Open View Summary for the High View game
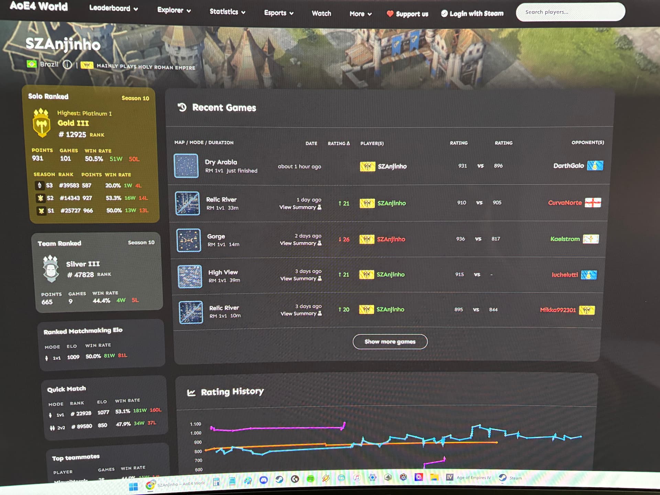This screenshot has height=495, width=660. click(x=301, y=279)
